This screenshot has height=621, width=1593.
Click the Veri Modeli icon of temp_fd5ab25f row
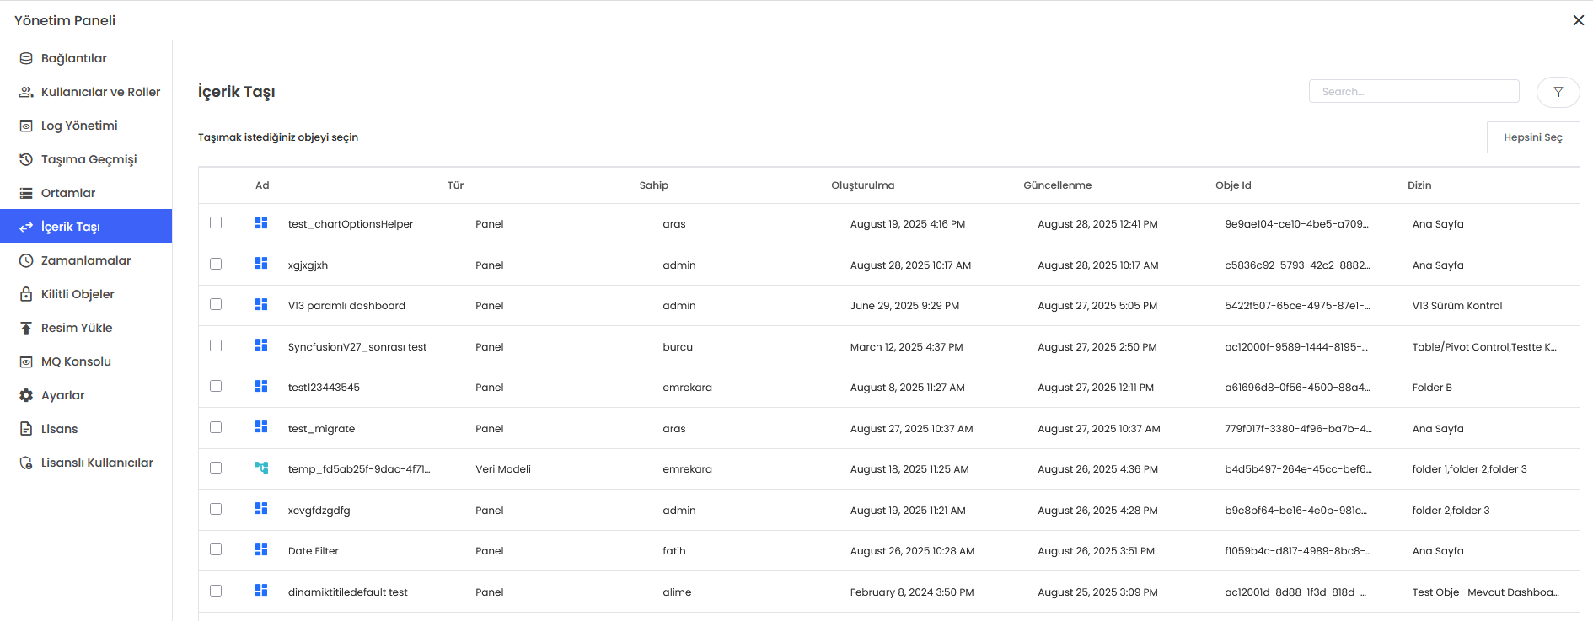click(261, 468)
